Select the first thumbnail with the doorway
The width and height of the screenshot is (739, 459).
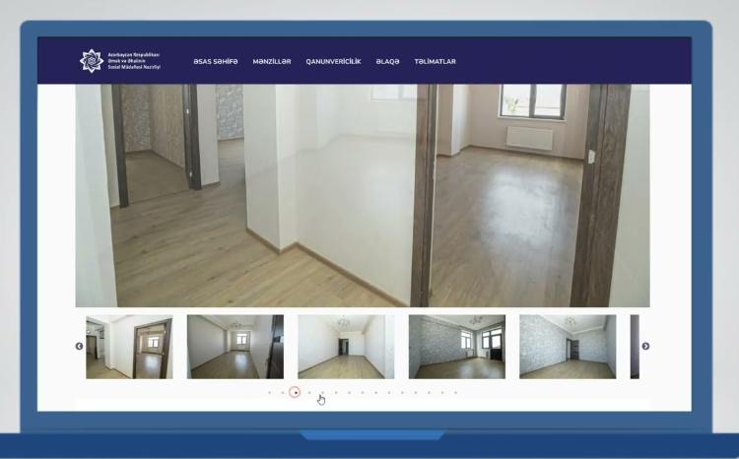[x=129, y=347]
